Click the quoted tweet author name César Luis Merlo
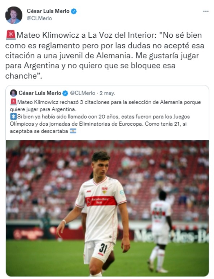The image size is (214, 279). click(40, 93)
